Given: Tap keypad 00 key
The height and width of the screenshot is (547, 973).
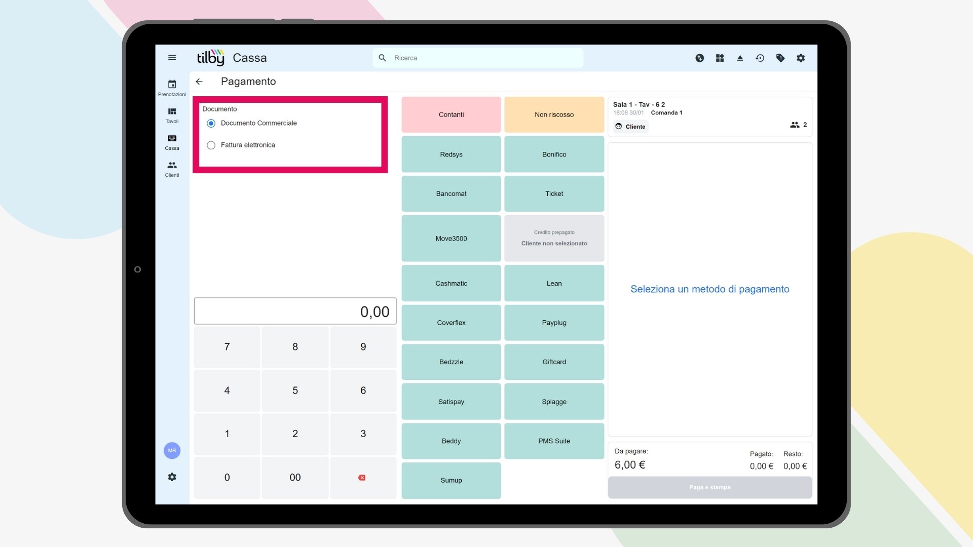Looking at the screenshot, I should [295, 478].
